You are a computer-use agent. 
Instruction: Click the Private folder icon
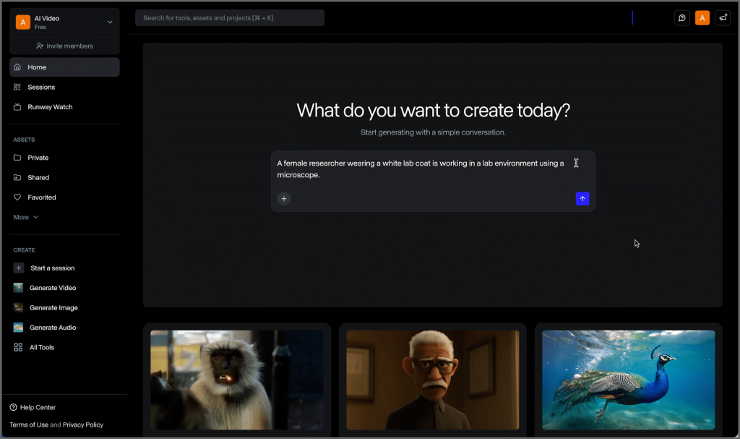coord(17,158)
